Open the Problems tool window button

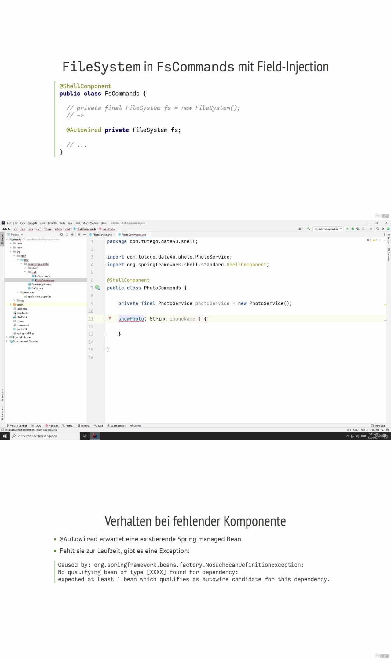[x=52, y=426]
